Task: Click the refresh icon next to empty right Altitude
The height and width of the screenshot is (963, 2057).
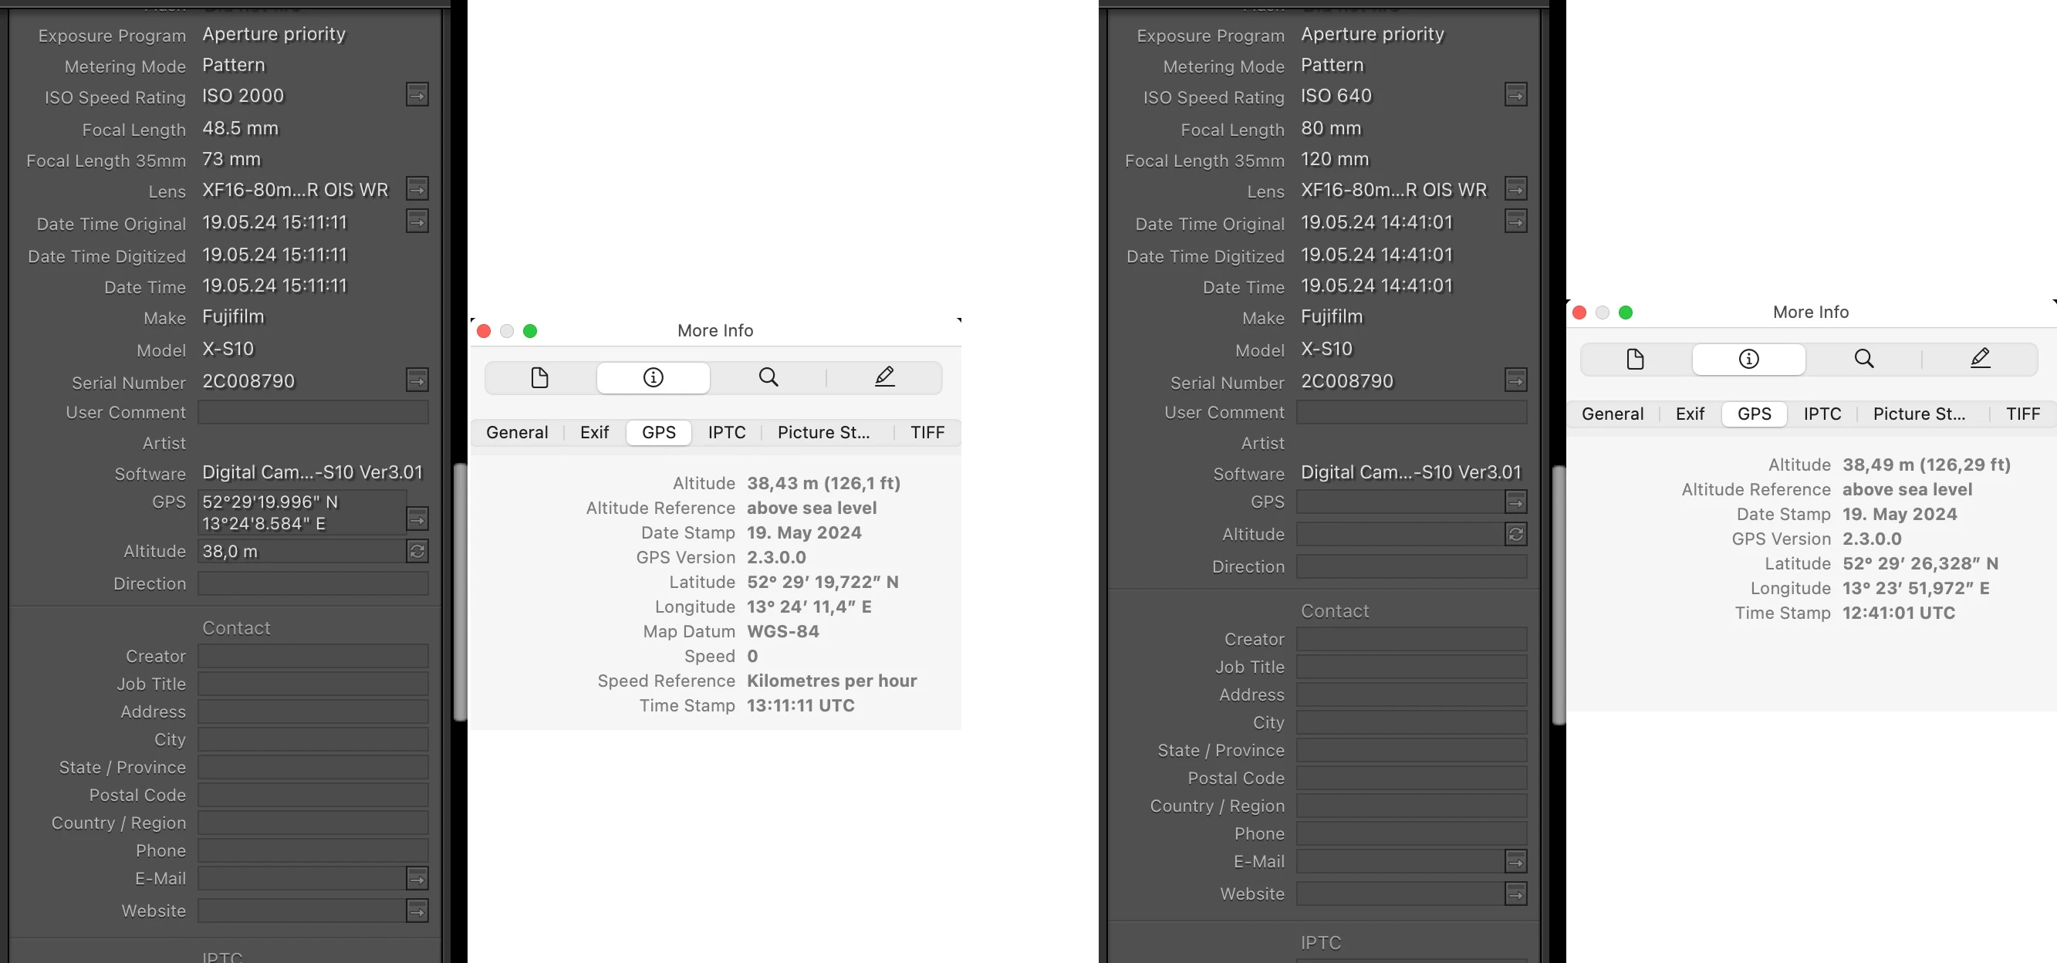Action: tap(1515, 534)
